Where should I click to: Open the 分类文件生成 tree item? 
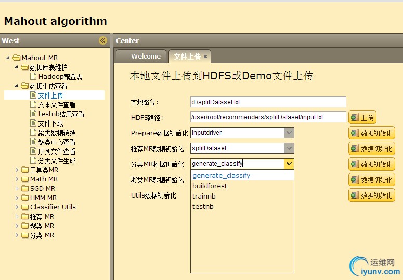57,161
